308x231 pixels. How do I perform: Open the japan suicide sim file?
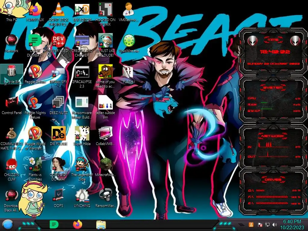point(106,107)
